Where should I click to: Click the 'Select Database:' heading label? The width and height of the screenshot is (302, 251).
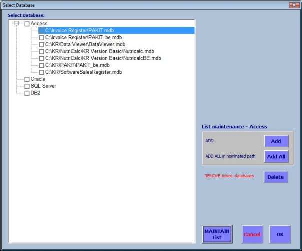tap(26, 15)
